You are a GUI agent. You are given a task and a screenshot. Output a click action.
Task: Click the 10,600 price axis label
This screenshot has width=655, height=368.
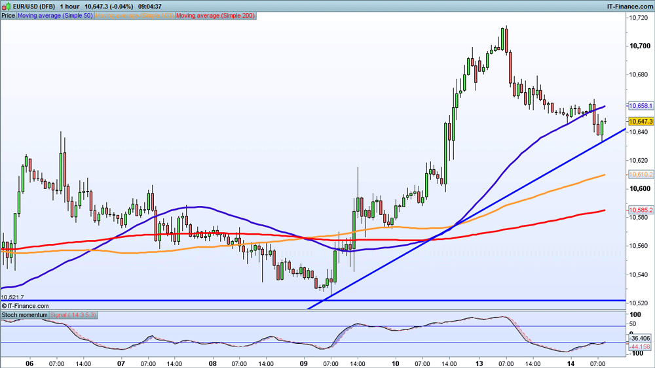[641, 189]
